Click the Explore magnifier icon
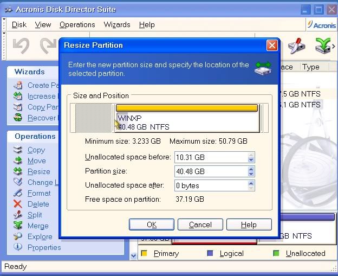Viewport: 338px width, 276px height. 18,236
